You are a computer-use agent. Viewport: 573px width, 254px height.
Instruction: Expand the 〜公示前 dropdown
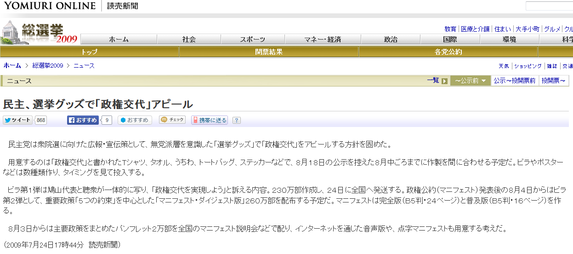(x=470, y=81)
